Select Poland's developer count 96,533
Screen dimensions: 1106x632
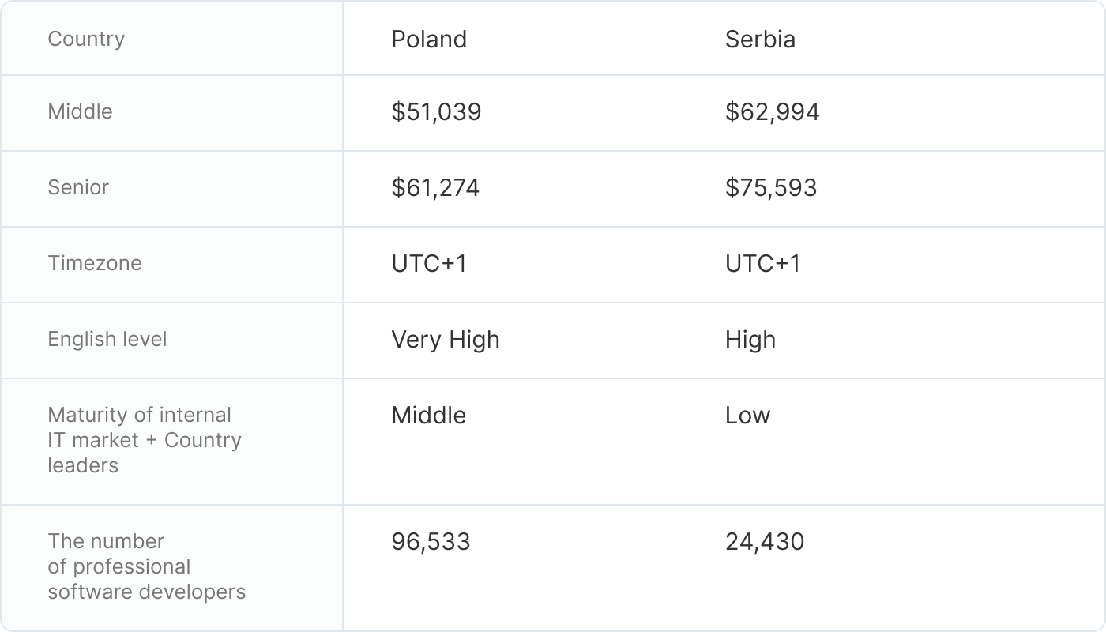click(x=431, y=541)
